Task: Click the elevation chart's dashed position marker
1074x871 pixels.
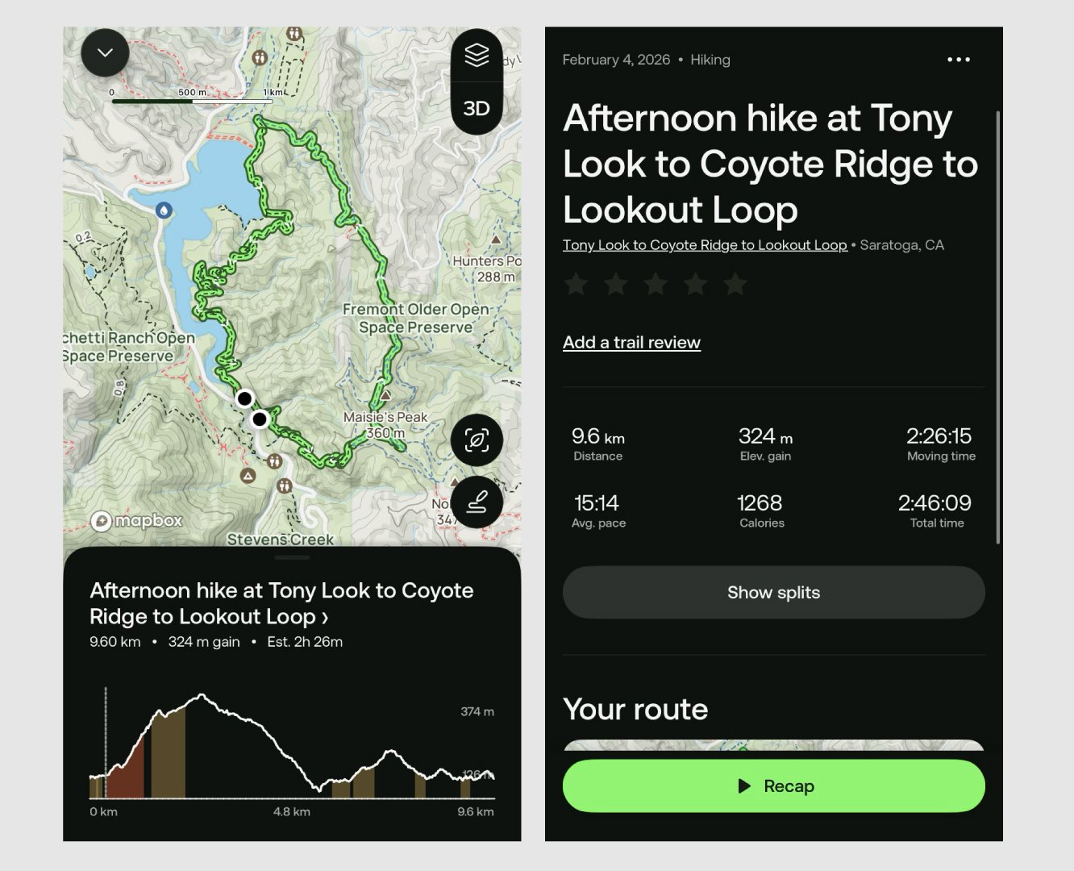Action: [x=106, y=742]
